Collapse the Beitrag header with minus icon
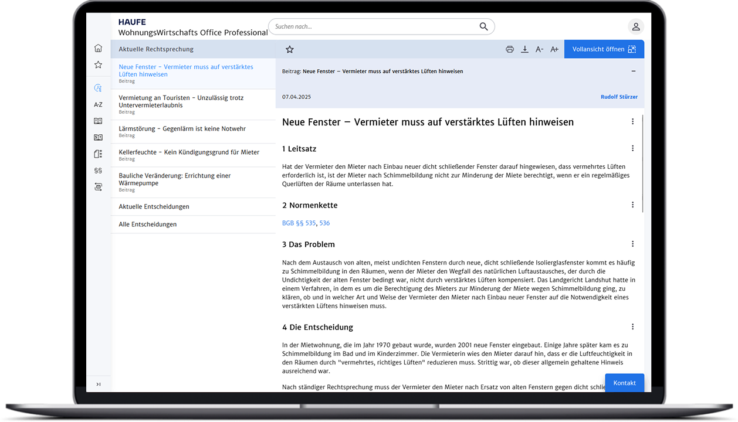Screen dimensions: 738x422 634,71
